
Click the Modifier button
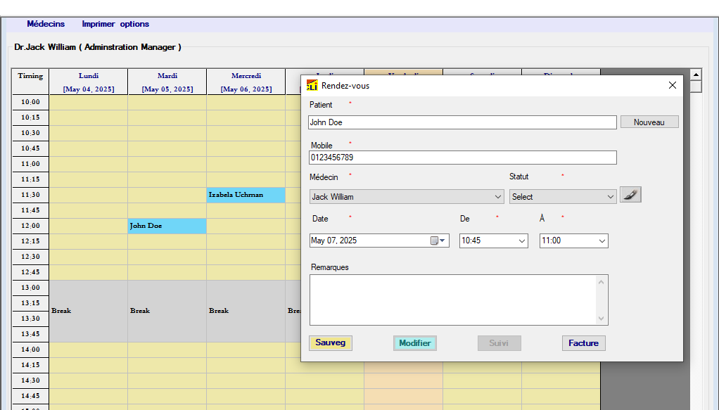414,343
